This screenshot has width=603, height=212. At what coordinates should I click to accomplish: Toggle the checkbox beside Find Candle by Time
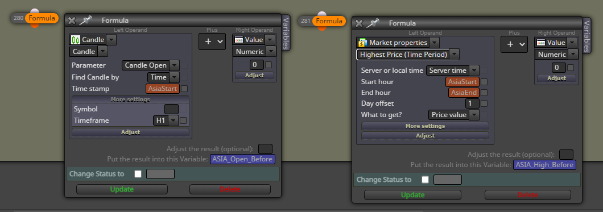(184, 77)
